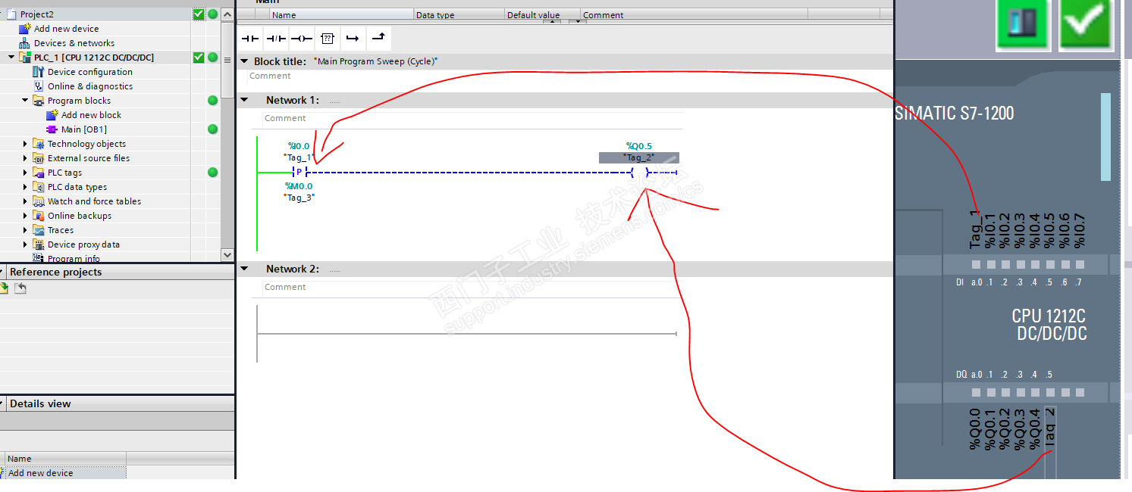Screen dimensions: 1132x492
Task: Expand the PLC tags folder
Action: pyautogui.click(x=25, y=173)
